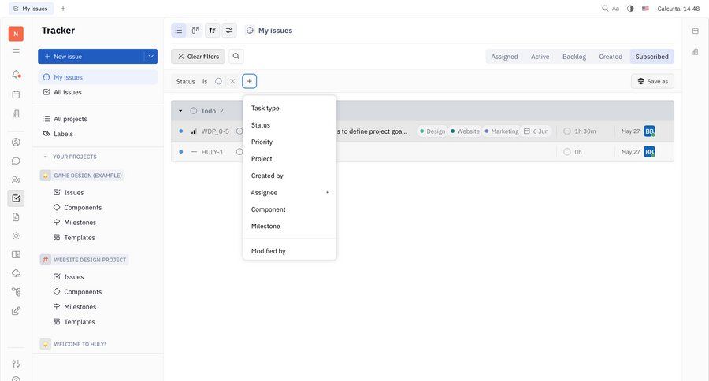Screen dimensions: 709x381
Task: Switch to list view icon
Action: (179, 30)
